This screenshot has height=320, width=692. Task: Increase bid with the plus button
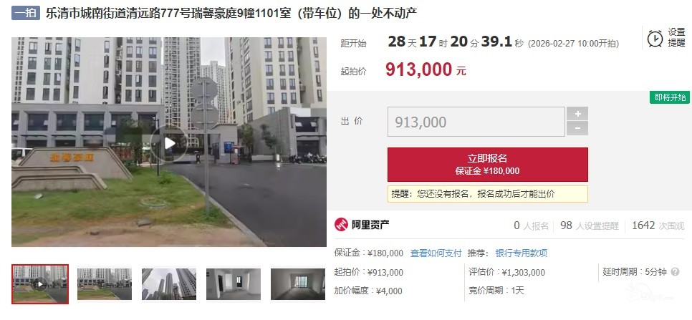click(x=577, y=114)
